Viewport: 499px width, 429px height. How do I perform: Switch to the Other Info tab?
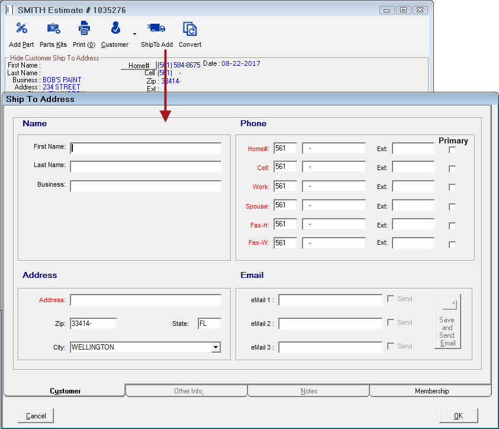click(186, 390)
